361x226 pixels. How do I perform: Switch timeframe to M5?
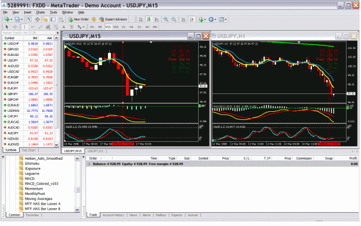tap(100, 27)
